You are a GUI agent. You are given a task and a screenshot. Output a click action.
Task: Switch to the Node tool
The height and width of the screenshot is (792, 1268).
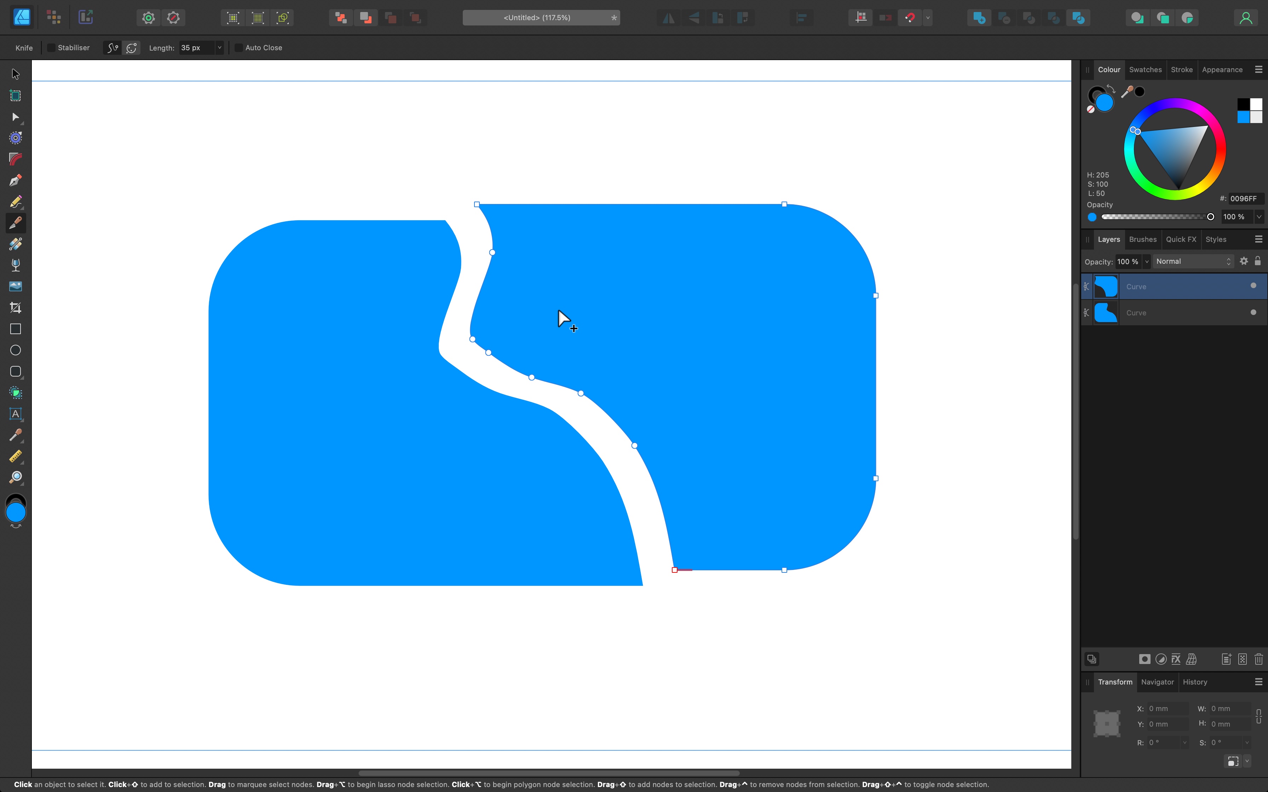click(15, 117)
